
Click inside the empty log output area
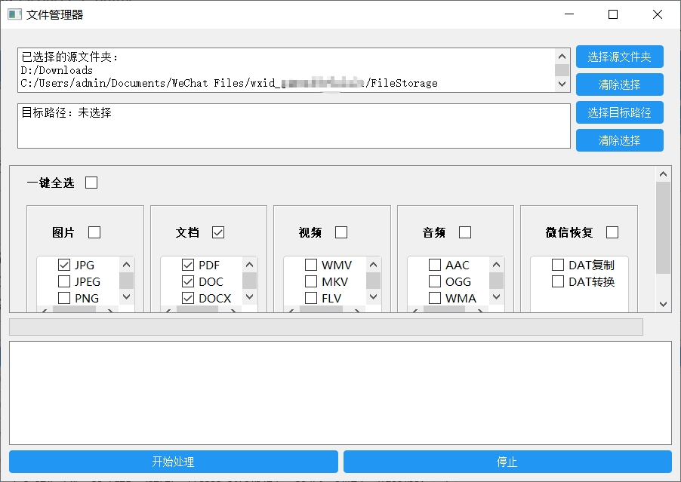click(x=340, y=385)
